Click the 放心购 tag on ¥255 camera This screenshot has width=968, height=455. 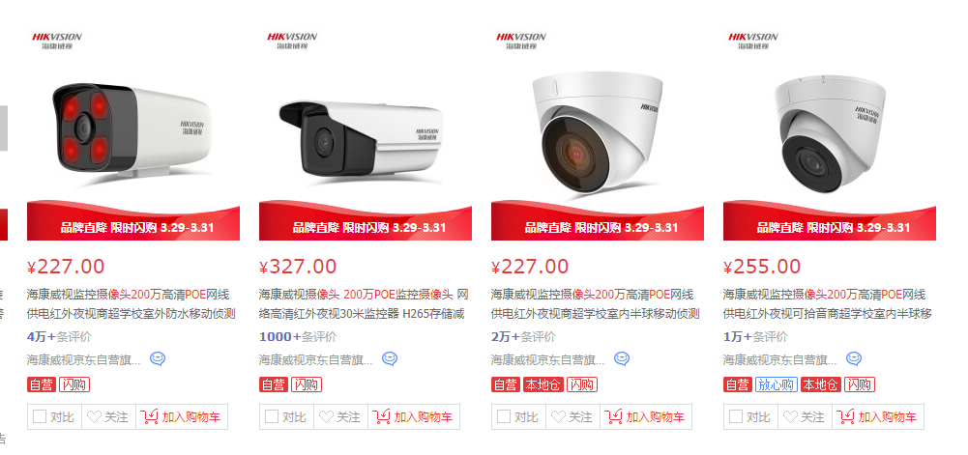(776, 384)
